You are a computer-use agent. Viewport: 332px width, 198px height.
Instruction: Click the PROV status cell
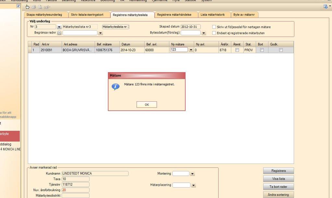[250, 50]
